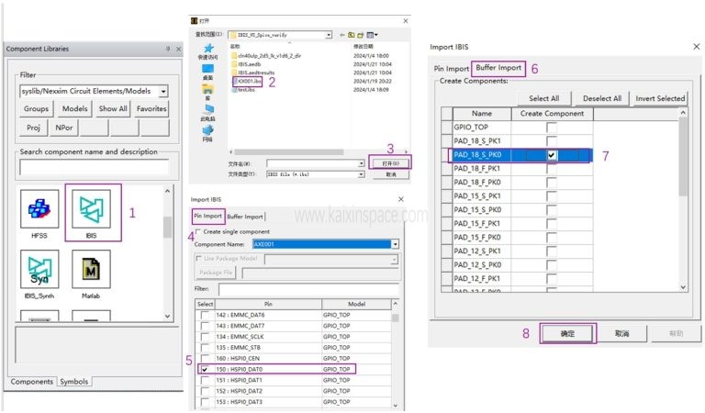Click the Select All button
This screenshot has width=705, height=413.
(543, 98)
